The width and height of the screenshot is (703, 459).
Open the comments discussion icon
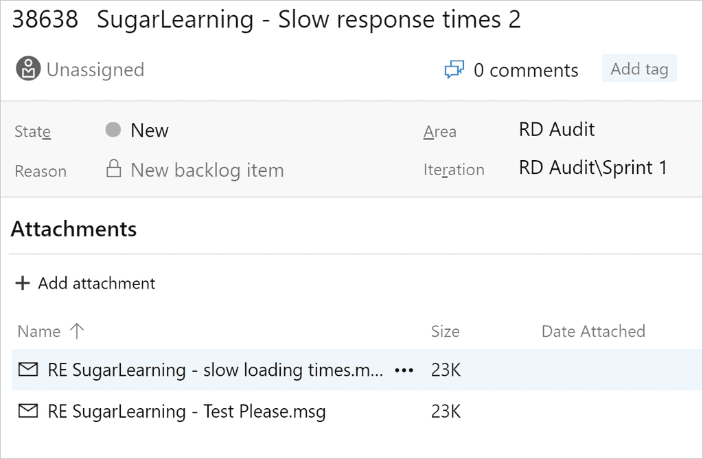coord(454,70)
